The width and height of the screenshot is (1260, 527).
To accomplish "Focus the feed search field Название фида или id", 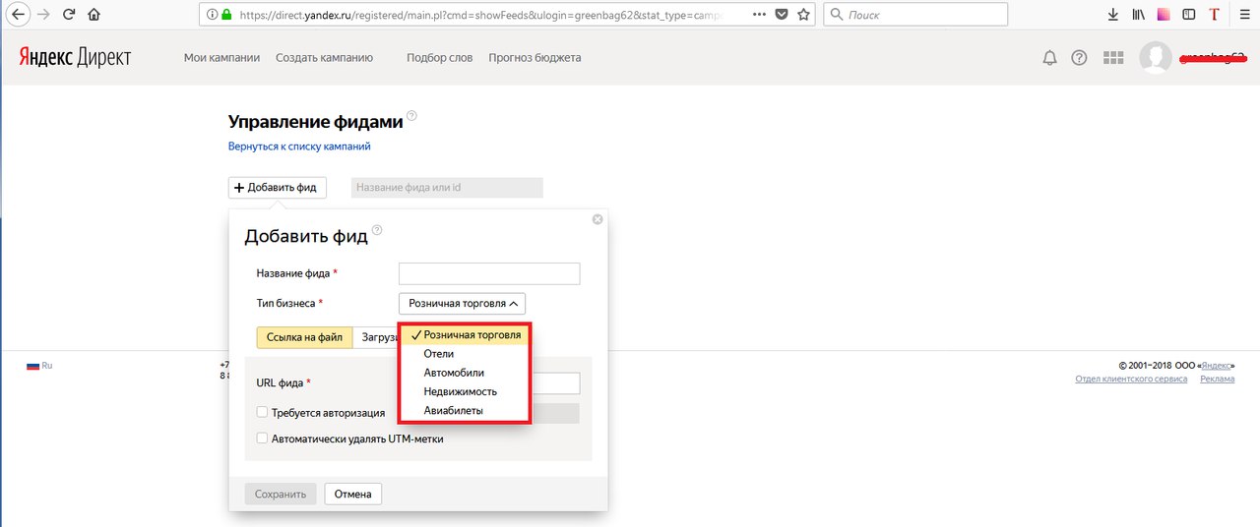I will click(447, 187).
